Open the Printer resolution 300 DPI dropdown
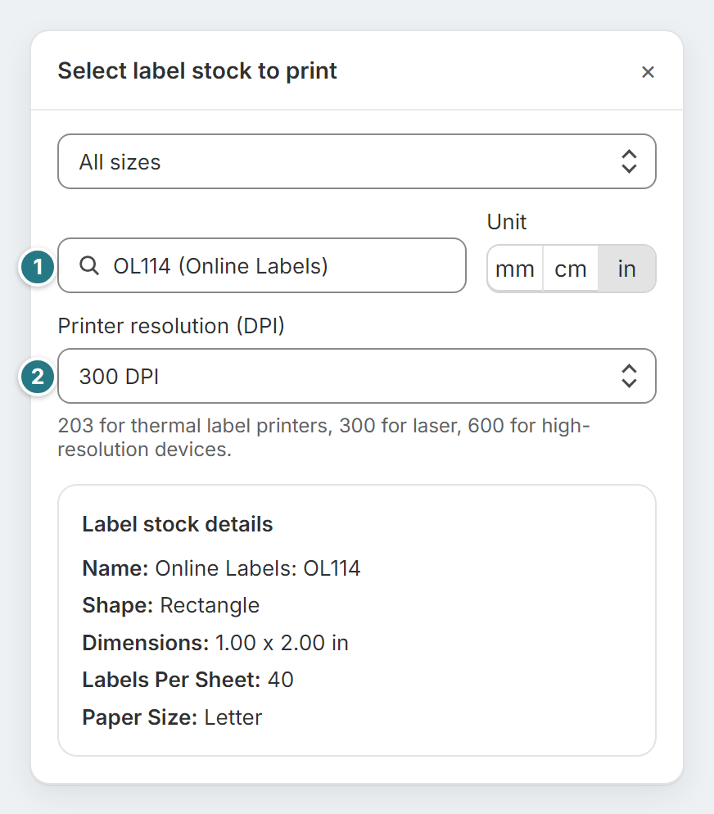 [357, 376]
